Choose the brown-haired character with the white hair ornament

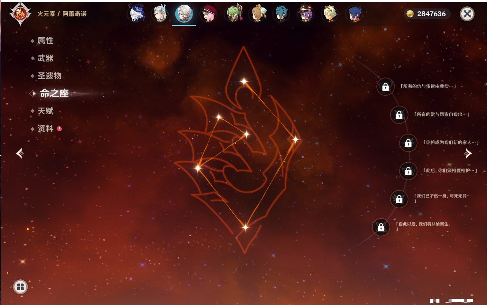point(257,13)
